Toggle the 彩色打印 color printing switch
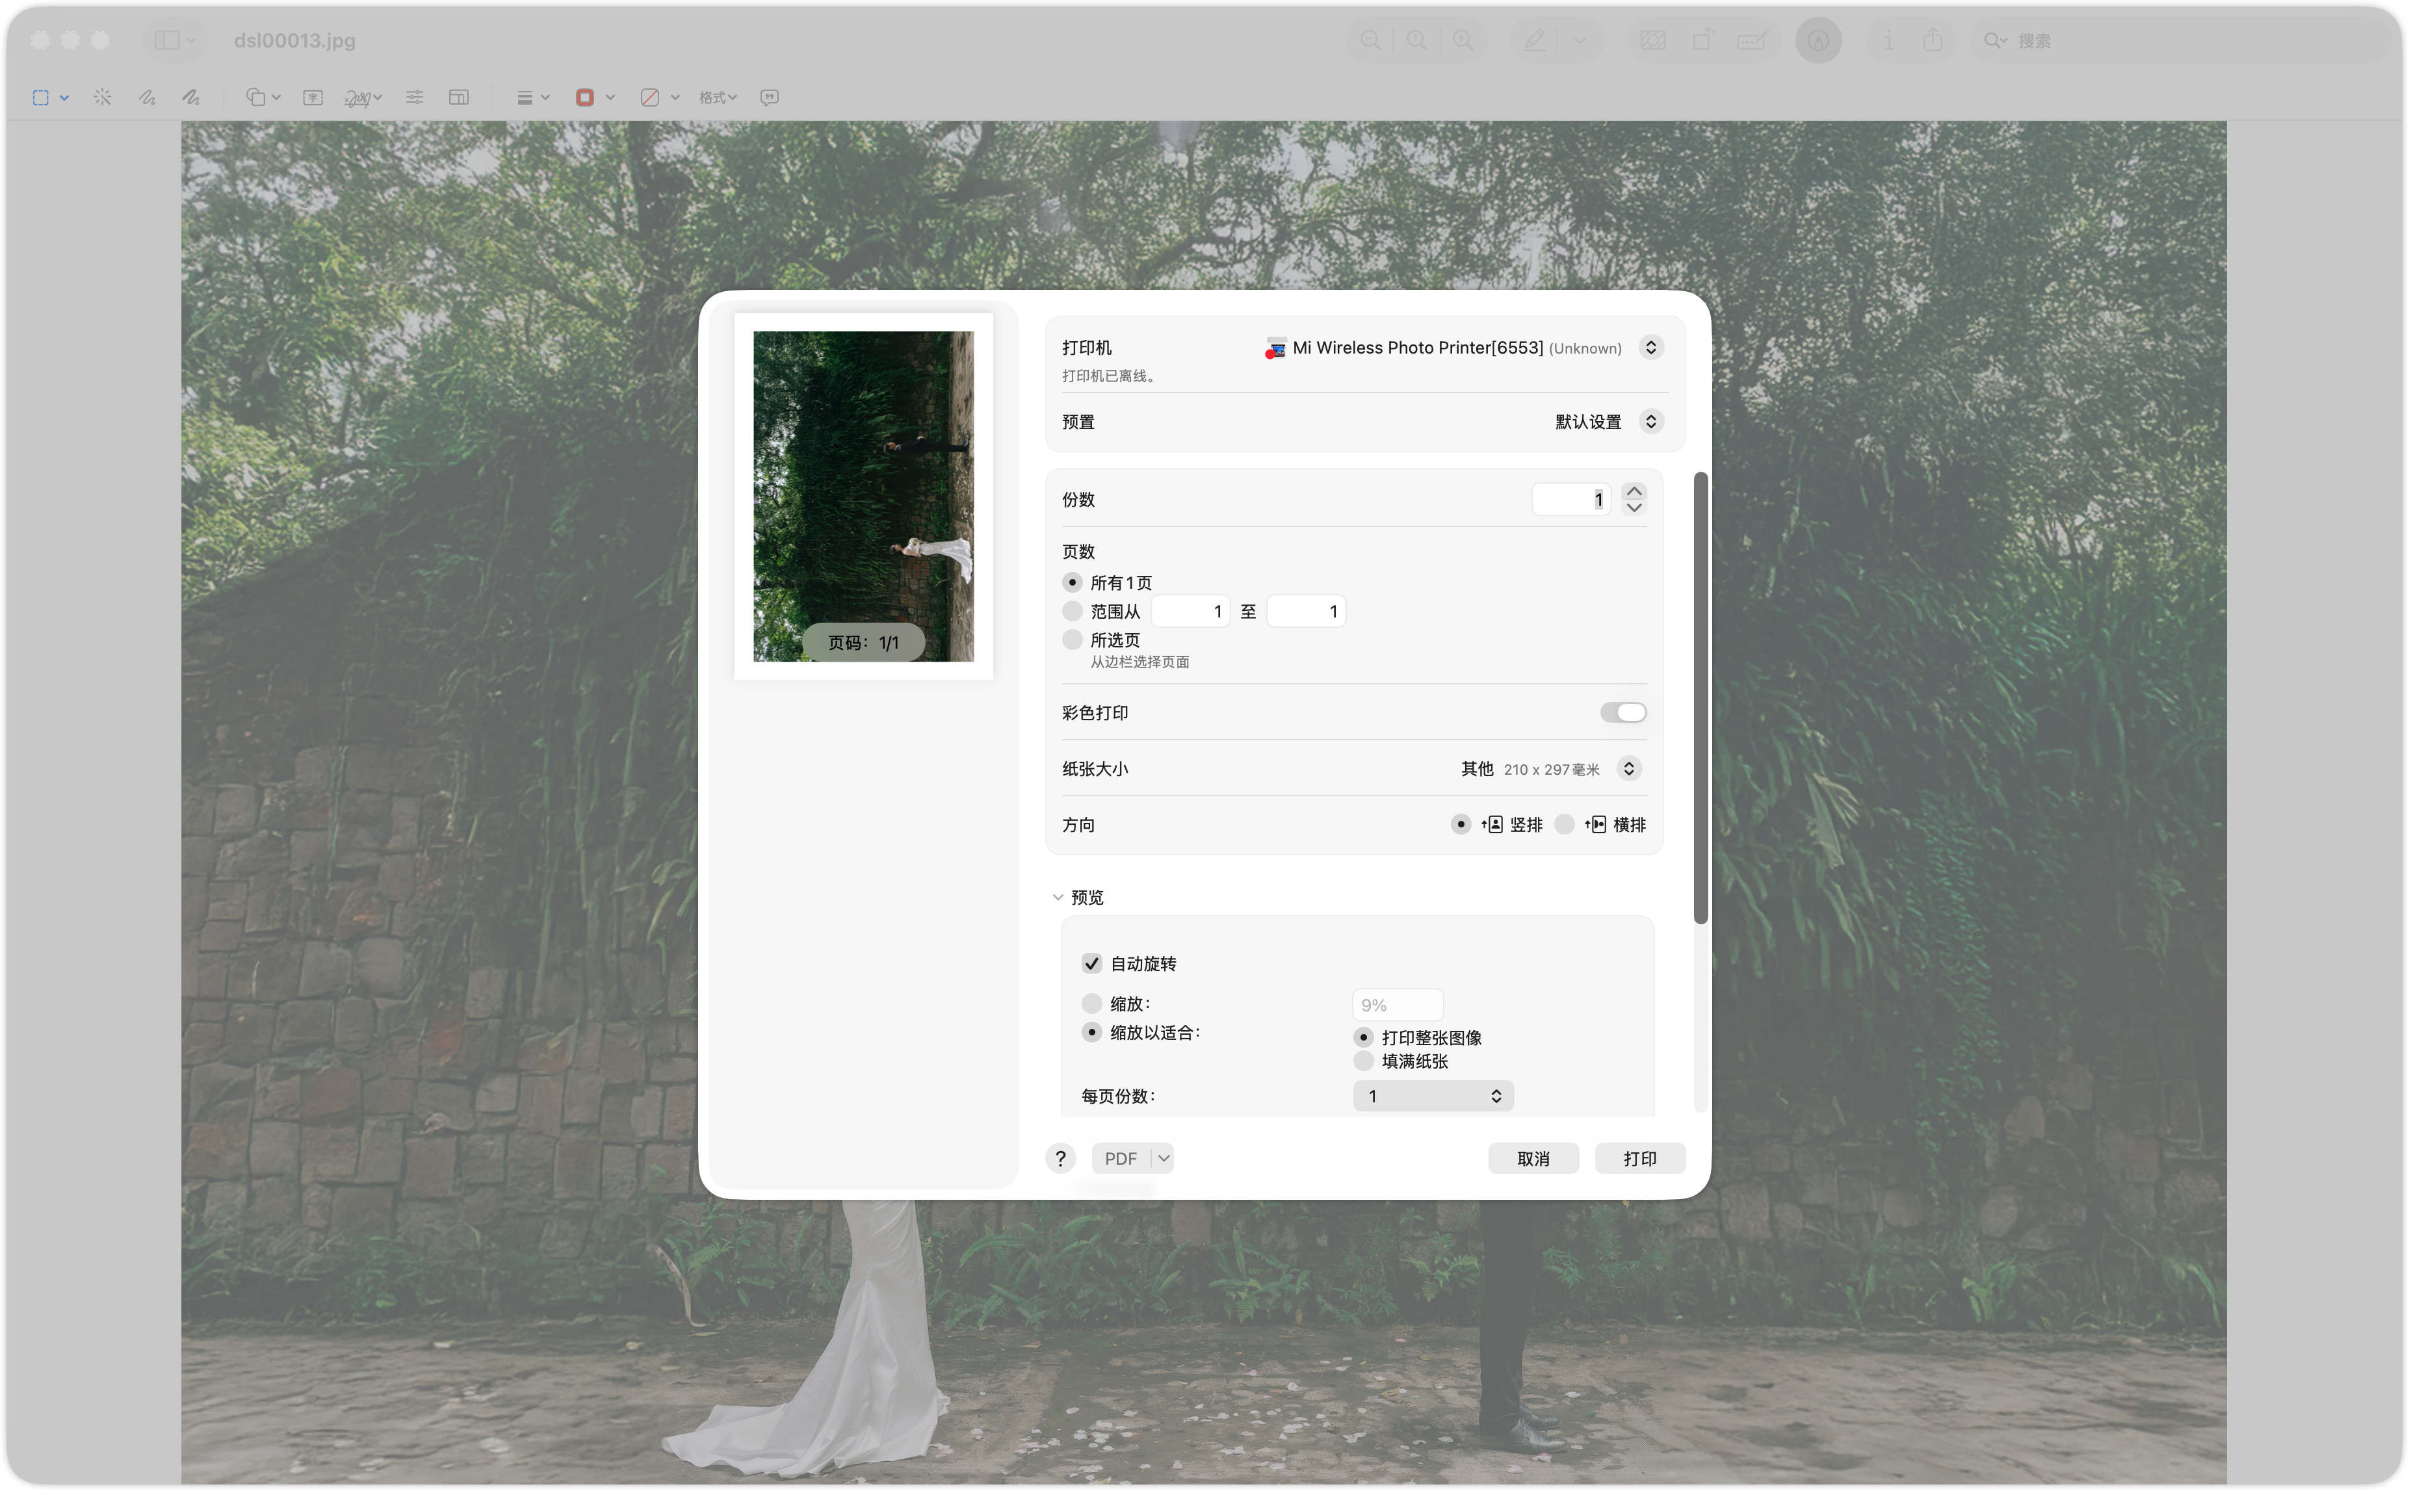 [x=1622, y=712]
